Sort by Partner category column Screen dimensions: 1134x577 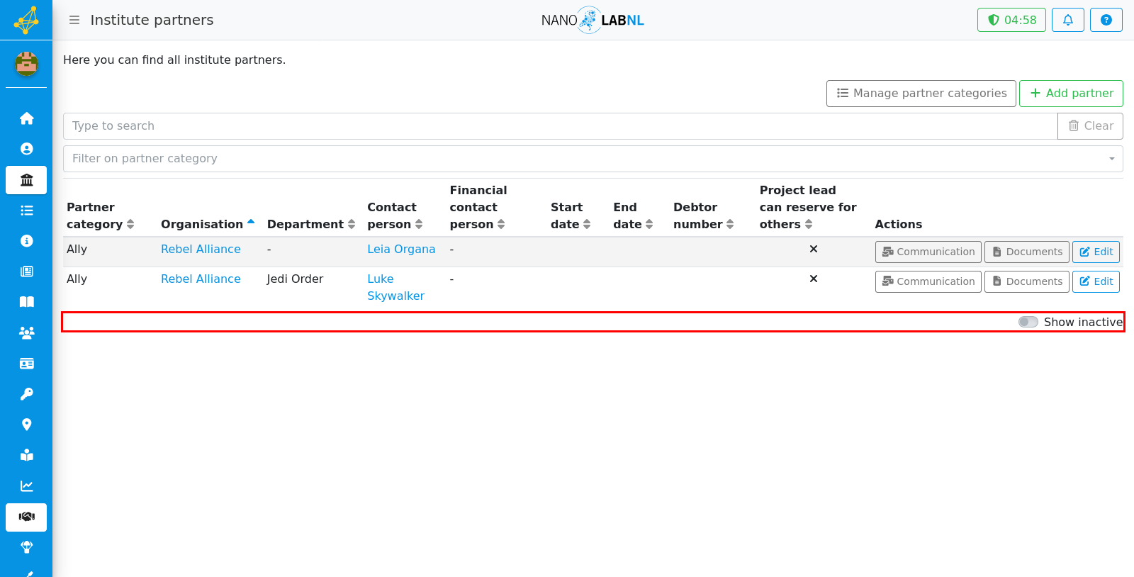pos(100,215)
